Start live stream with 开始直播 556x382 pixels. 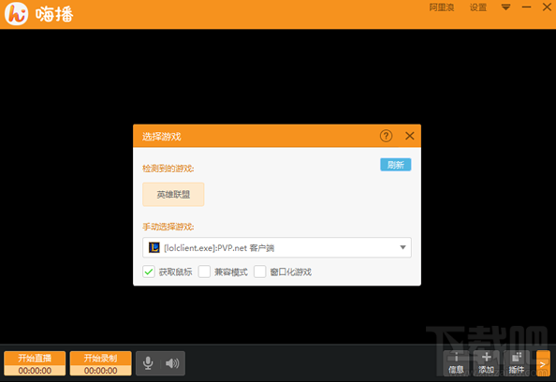coord(35,363)
